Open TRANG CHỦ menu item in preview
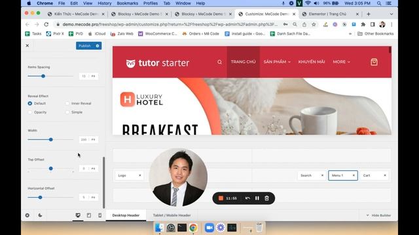 pyautogui.click(x=243, y=62)
